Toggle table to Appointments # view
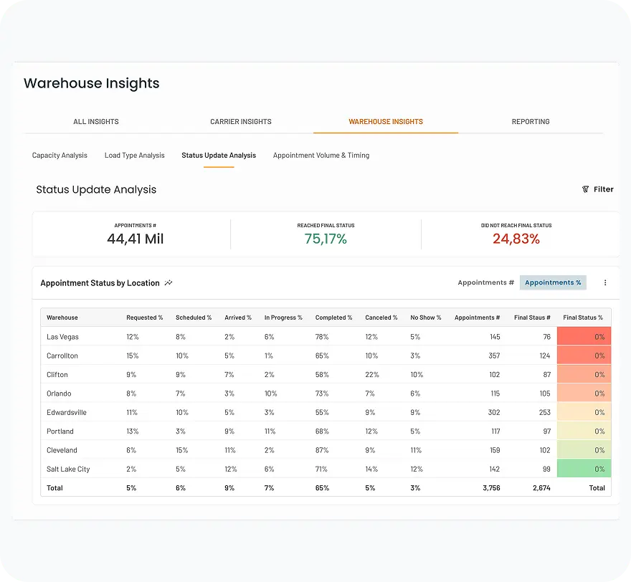The width and height of the screenshot is (631, 582). tap(485, 283)
